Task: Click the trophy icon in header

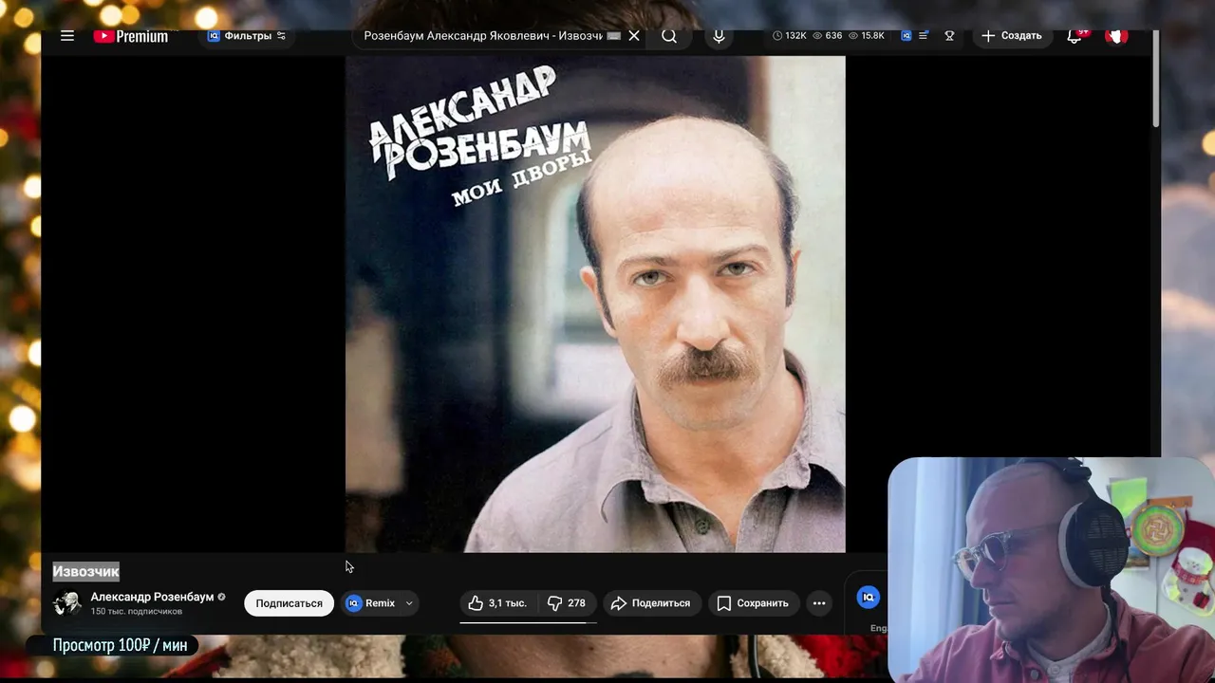Action: click(949, 36)
